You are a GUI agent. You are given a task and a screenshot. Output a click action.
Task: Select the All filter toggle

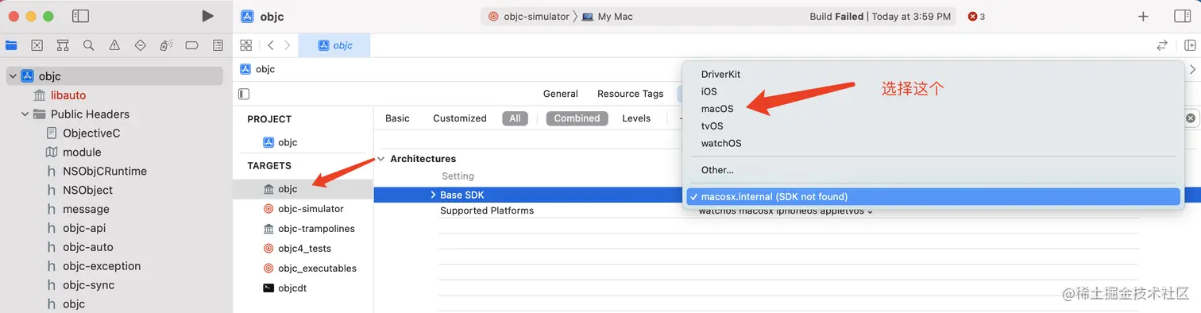coord(515,118)
